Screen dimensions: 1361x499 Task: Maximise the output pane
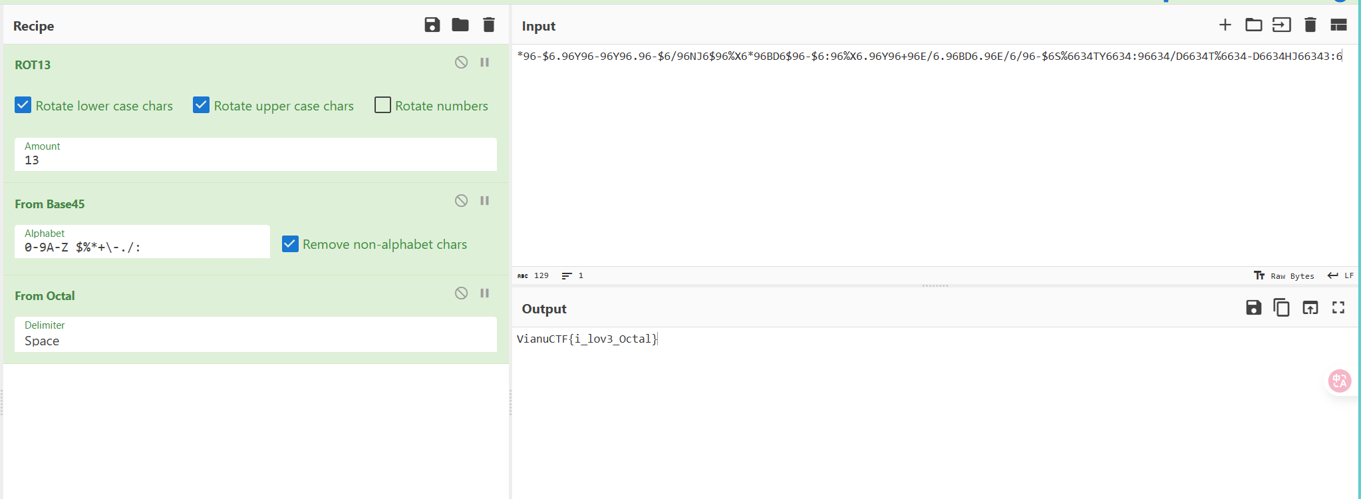tap(1338, 307)
